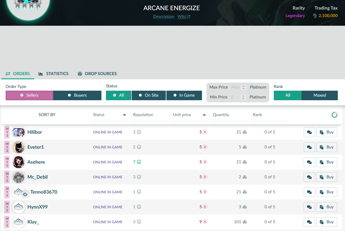Click Hilibor's reputation smiley icon
The height and width of the screenshot is (231, 345).
[139, 132]
